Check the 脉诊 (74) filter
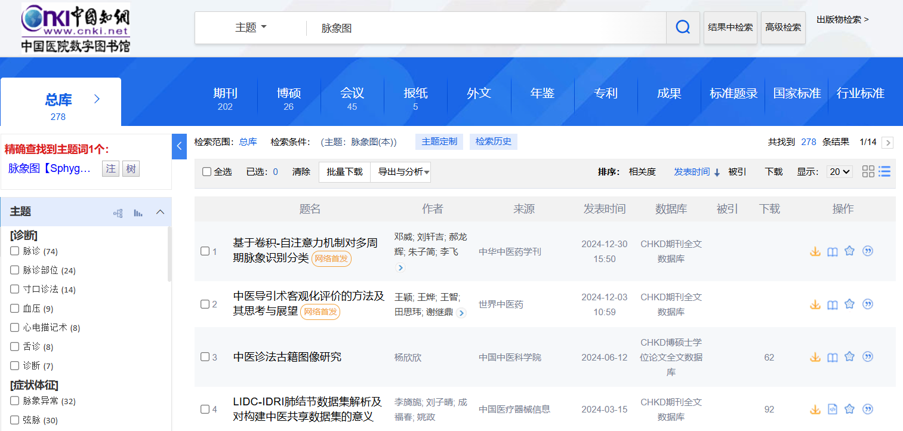The image size is (903, 431). [x=14, y=251]
